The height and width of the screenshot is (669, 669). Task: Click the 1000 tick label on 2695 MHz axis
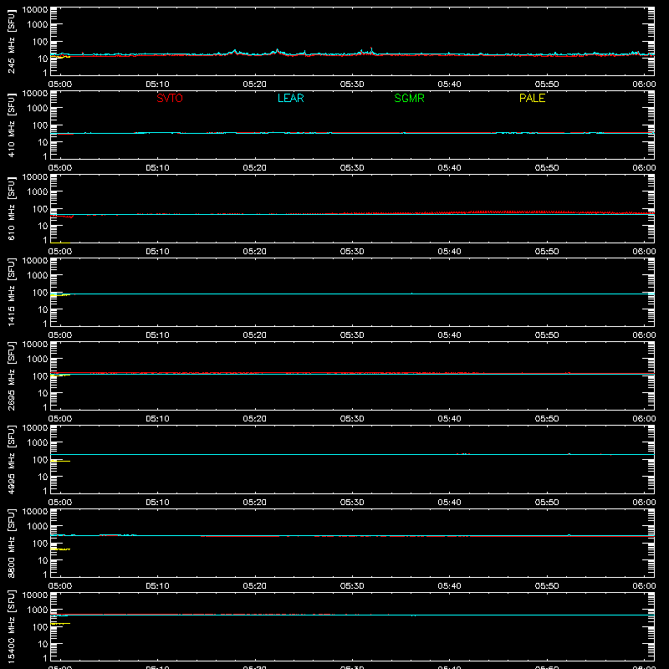point(38,360)
